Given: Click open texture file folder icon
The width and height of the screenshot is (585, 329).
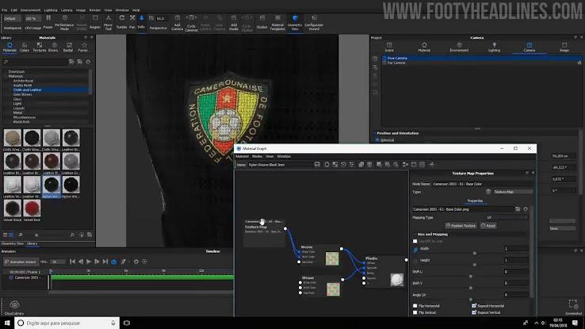Looking at the screenshot, I should [x=518, y=209].
